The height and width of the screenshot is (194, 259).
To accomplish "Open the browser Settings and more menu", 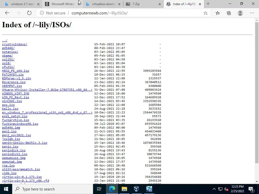I will 252,13.
